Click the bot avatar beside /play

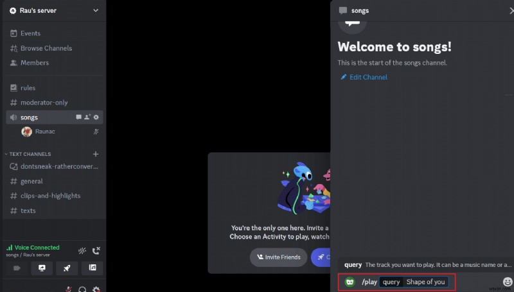point(350,282)
